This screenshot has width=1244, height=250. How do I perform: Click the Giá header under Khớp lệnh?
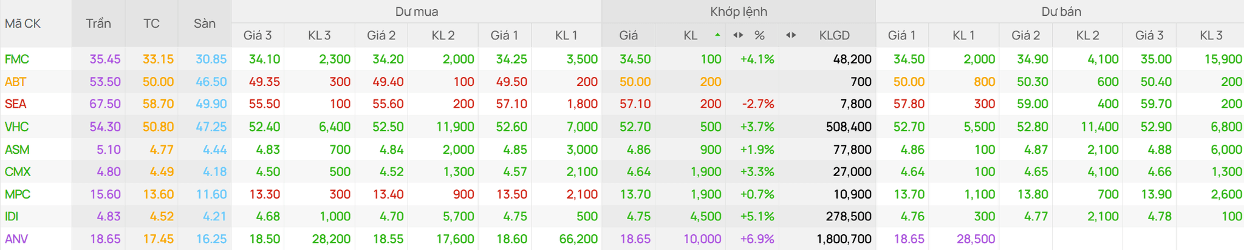click(x=629, y=35)
